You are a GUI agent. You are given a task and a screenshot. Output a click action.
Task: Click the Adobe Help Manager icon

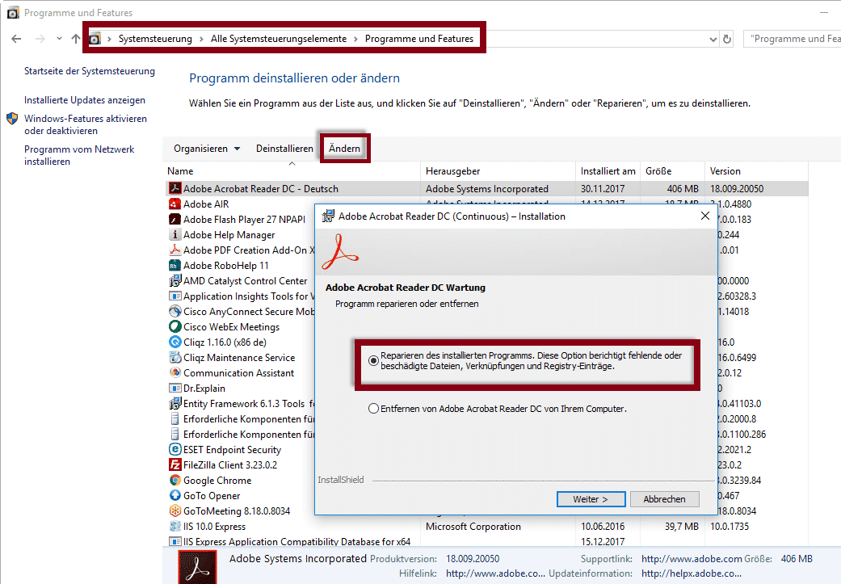175,234
